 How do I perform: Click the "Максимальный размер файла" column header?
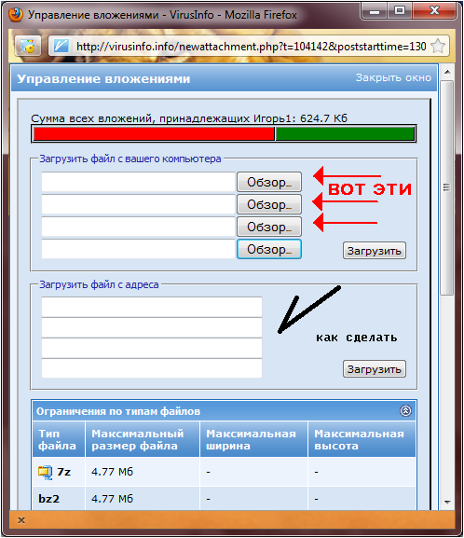point(143,439)
